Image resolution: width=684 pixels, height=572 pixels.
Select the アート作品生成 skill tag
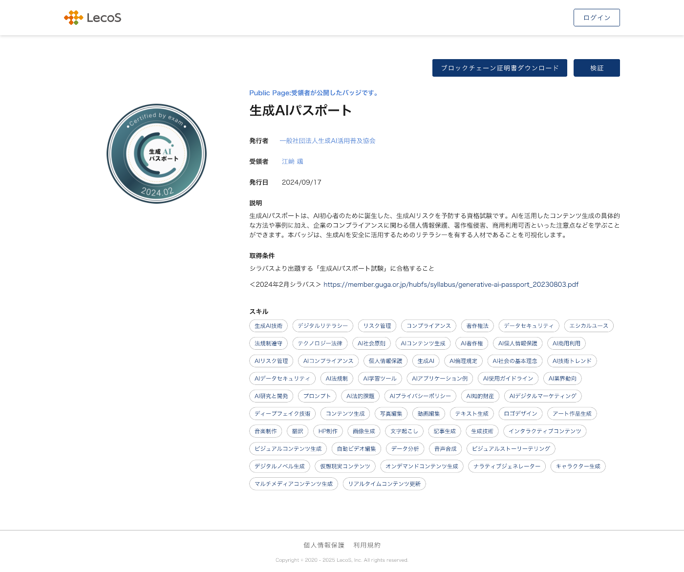tap(572, 414)
